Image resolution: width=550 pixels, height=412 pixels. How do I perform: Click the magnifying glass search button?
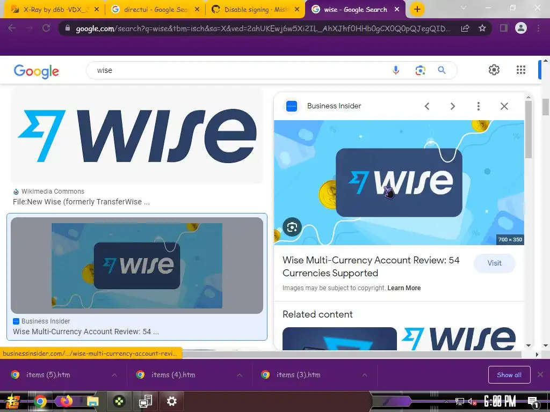pos(442,70)
